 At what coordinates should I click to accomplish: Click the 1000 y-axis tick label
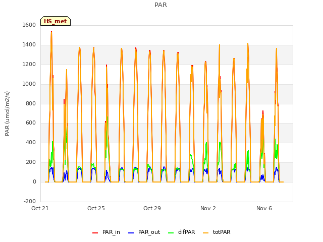(x=29, y=84)
